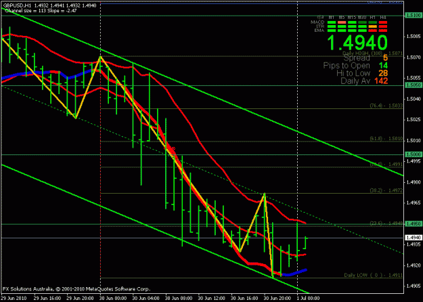Click the '(61.8) - 1.5010' Fibonacci label
This screenshot has height=302, width=423.
(x=386, y=139)
